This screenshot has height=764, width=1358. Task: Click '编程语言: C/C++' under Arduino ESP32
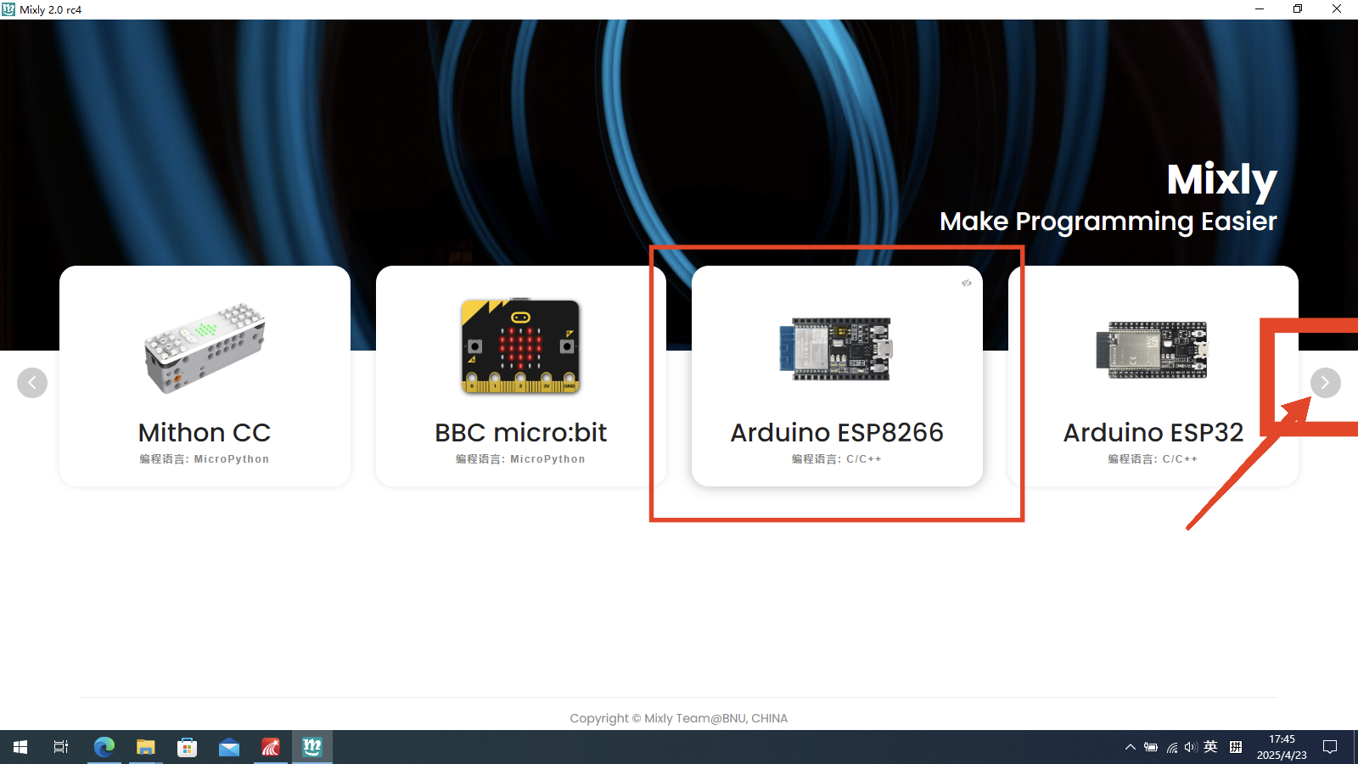click(x=1153, y=459)
